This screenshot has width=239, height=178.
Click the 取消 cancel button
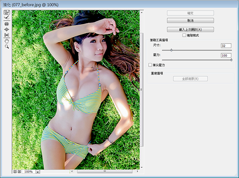pyautogui.click(x=190, y=21)
